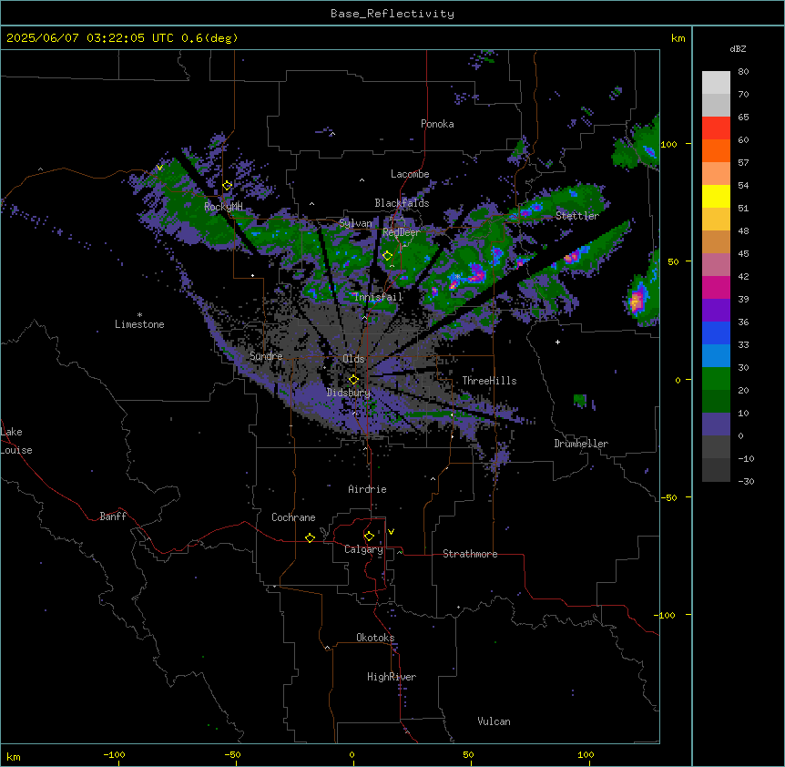Click the Okotoks label
The image size is (785, 767).
[x=375, y=638]
